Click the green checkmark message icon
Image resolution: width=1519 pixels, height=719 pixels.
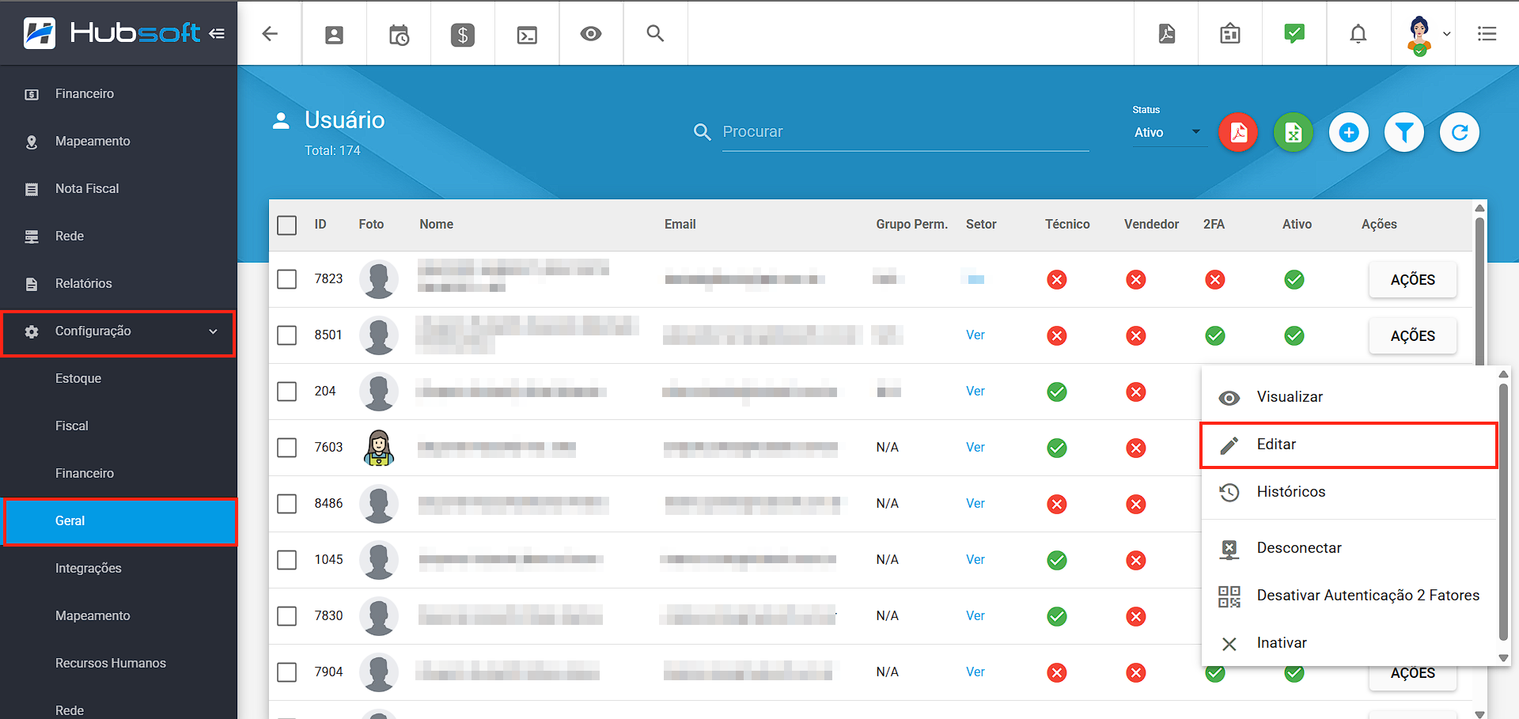click(1294, 33)
